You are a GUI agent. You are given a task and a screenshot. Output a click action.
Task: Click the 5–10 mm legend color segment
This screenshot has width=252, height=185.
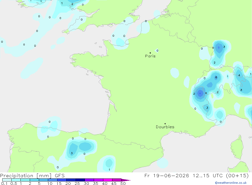coord(44,180)
